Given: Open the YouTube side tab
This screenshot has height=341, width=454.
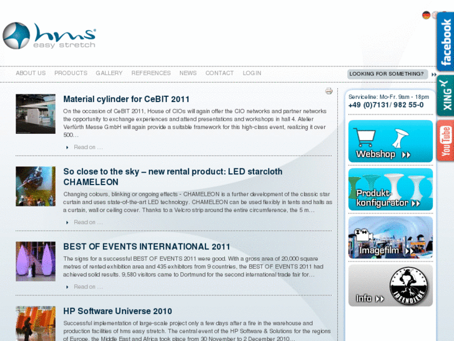Looking at the screenshot, I should tap(445, 140).
